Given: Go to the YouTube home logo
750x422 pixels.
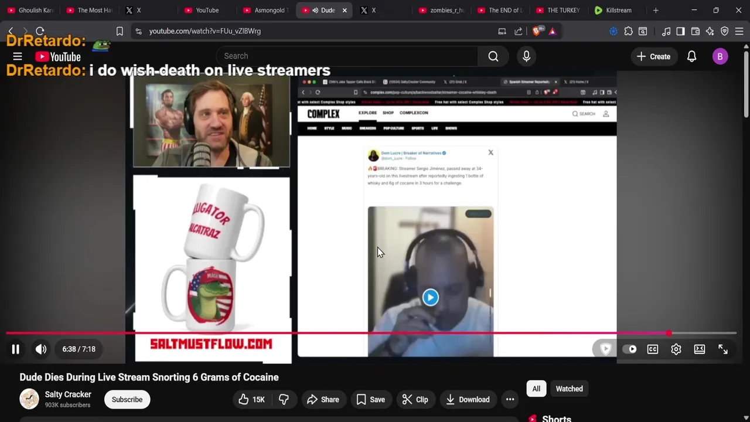Looking at the screenshot, I should [x=57, y=57].
